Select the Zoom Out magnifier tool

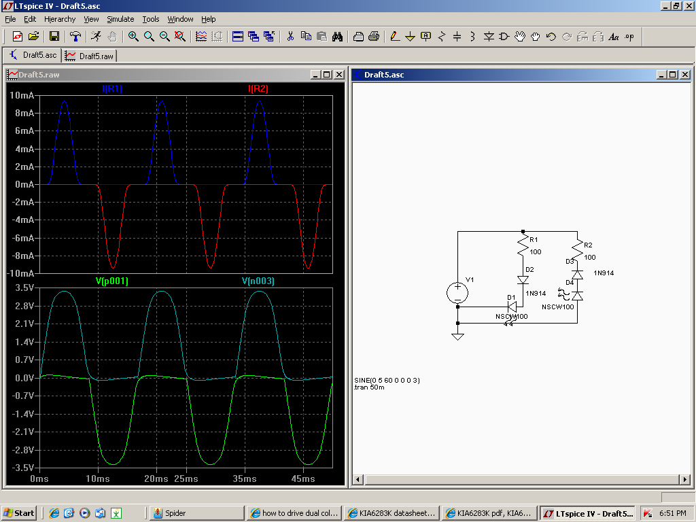164,37
